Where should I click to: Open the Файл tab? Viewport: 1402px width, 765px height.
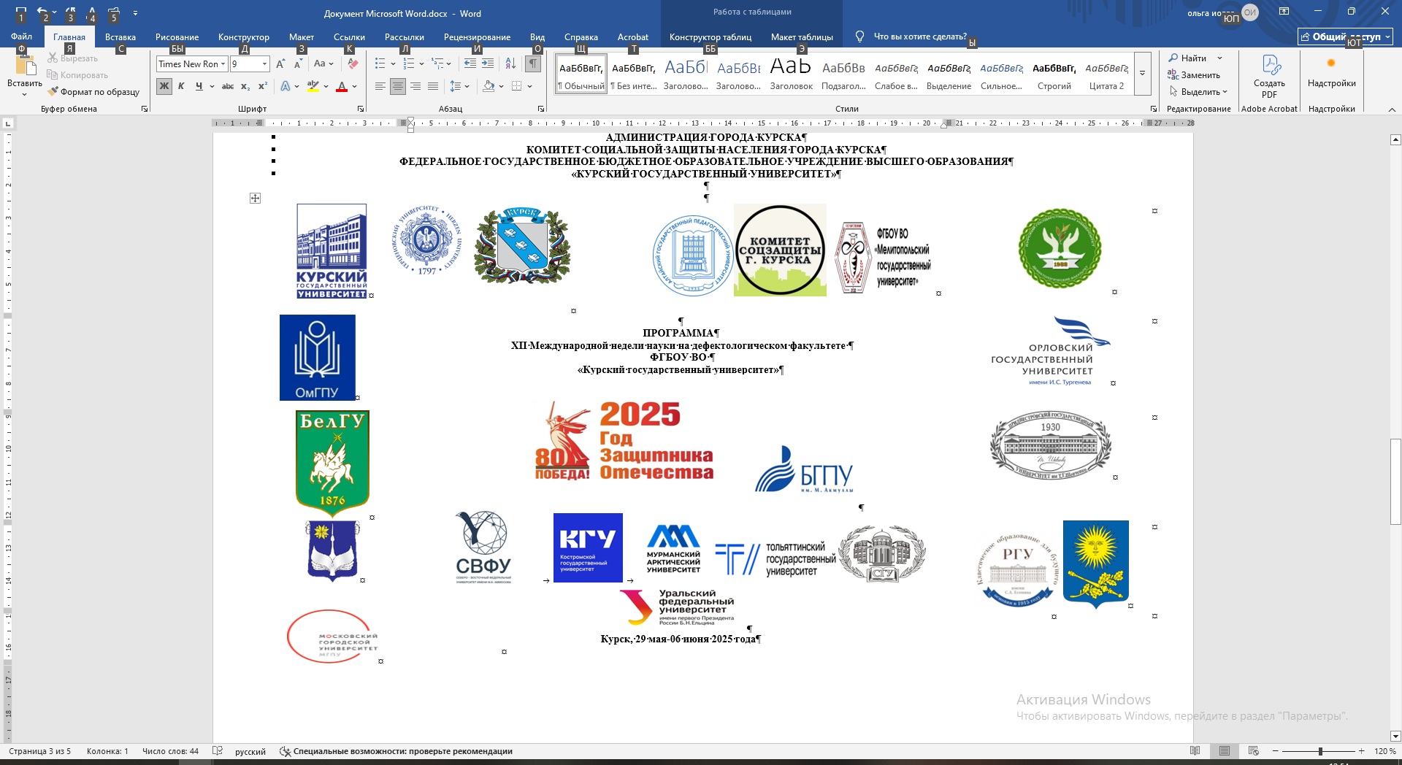(21, 36)
